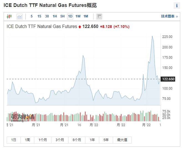The image size is (183, 148).
Task: Set interval to 1M
Action: point(86,16)
